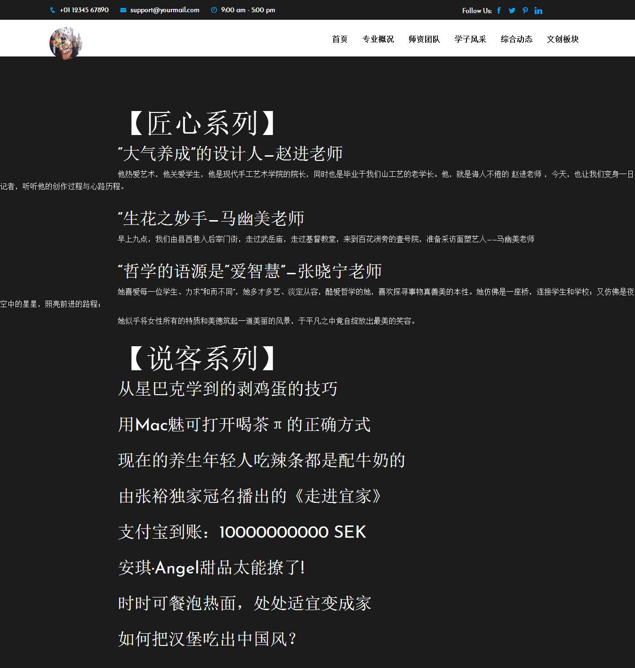Open the 师资团队 menu item

point(424,39)
